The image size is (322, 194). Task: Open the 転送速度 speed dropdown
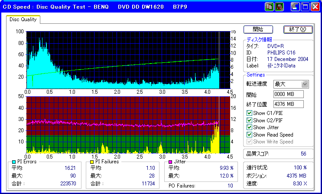pos(305,84)
